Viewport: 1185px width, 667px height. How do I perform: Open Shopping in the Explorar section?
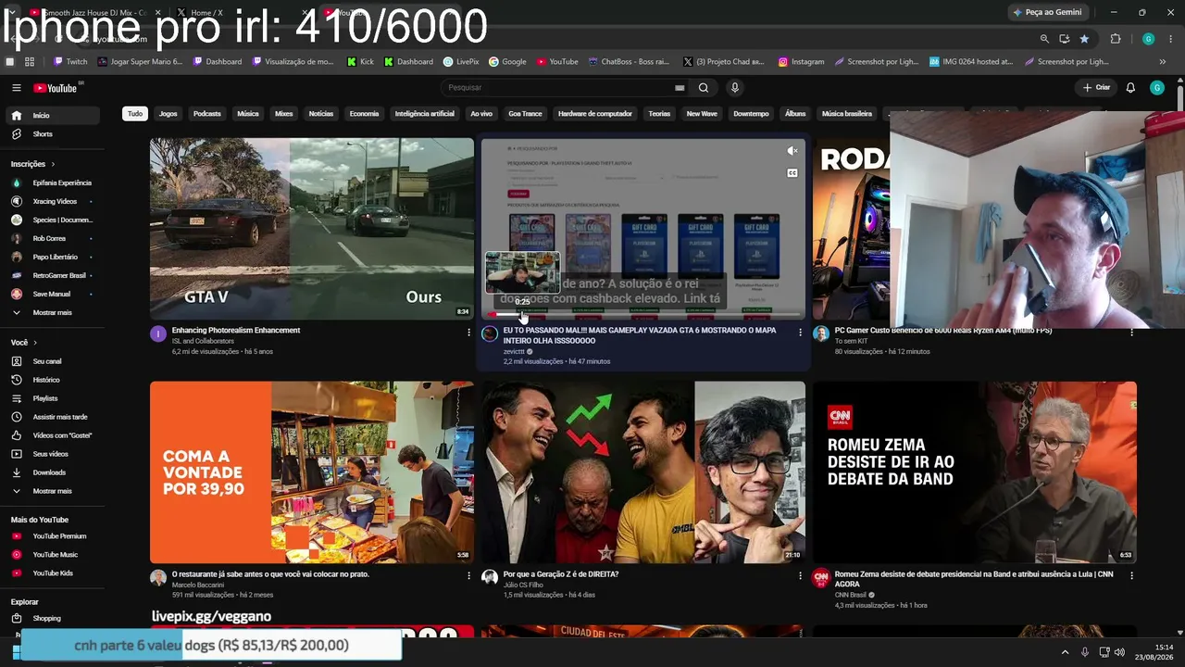[53, 618]
